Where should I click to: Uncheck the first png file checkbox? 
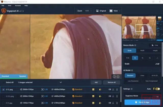3,89
